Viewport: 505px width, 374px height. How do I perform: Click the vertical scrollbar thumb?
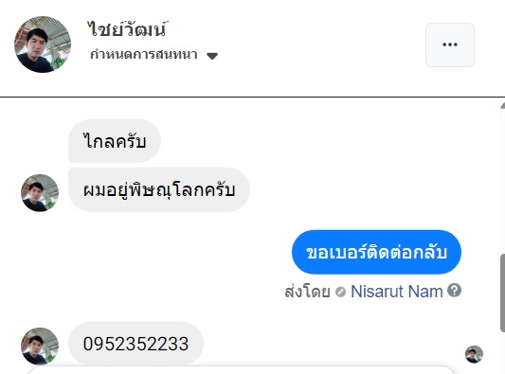tap(502, 293)
